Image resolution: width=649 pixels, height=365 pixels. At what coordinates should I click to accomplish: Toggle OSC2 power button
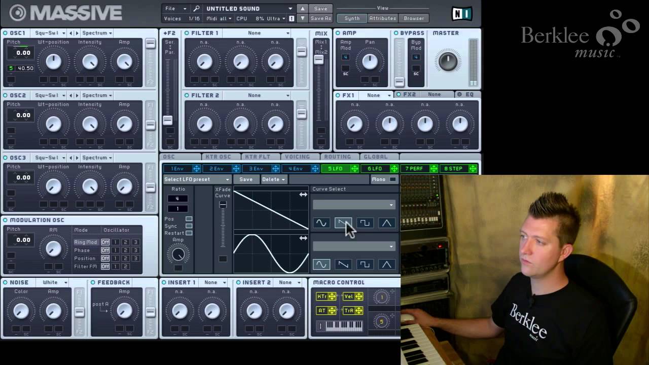point(5,95)
